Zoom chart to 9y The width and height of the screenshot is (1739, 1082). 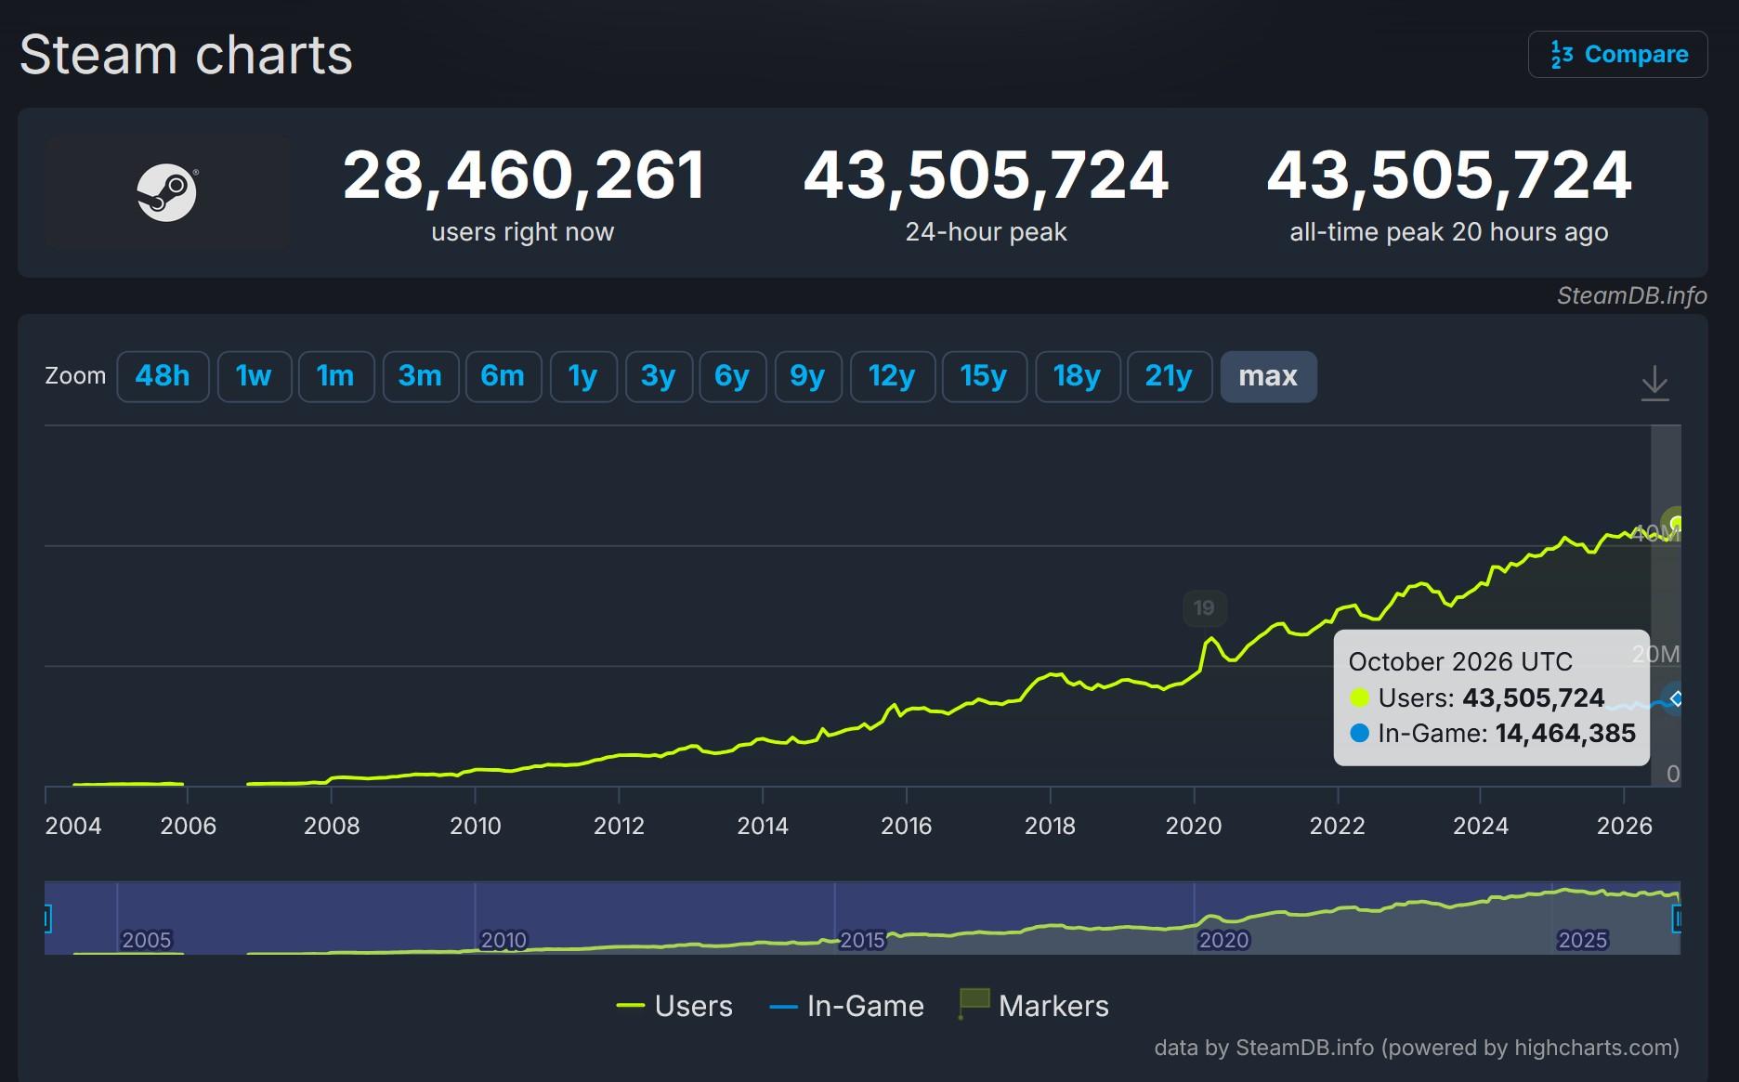point(808,376)
